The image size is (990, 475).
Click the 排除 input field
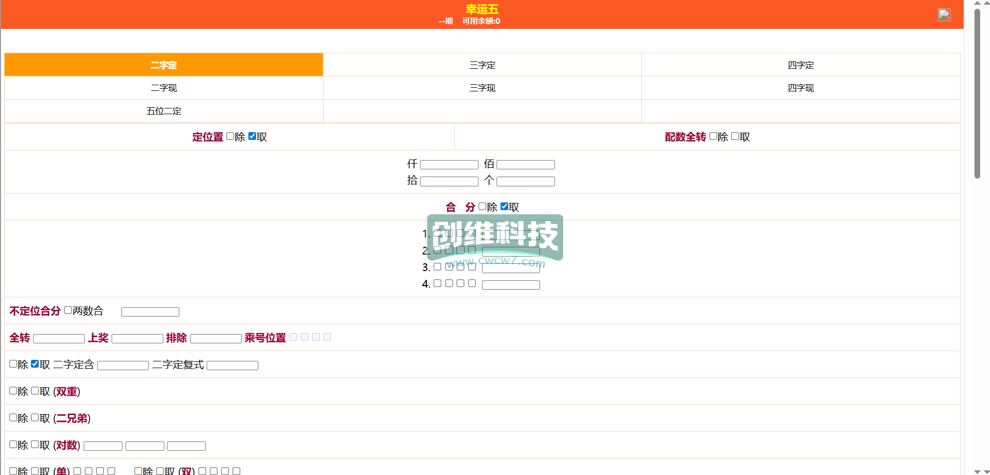pyautogui.click(x=215, y=339)
